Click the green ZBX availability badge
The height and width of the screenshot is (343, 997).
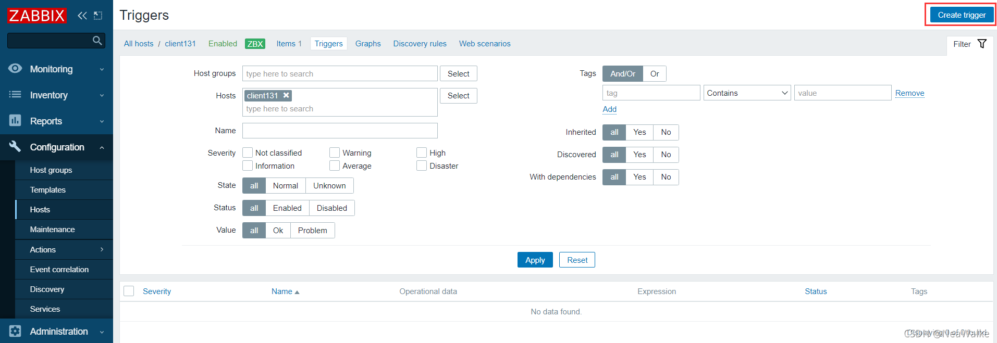[255, 44]
